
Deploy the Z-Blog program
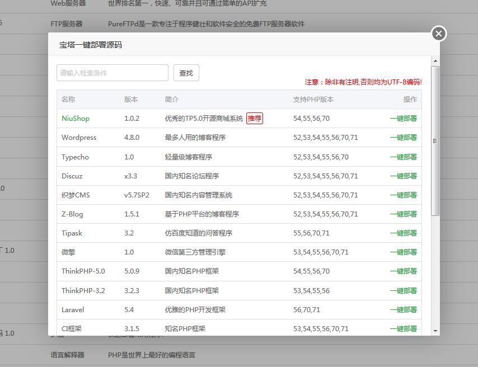404,214
